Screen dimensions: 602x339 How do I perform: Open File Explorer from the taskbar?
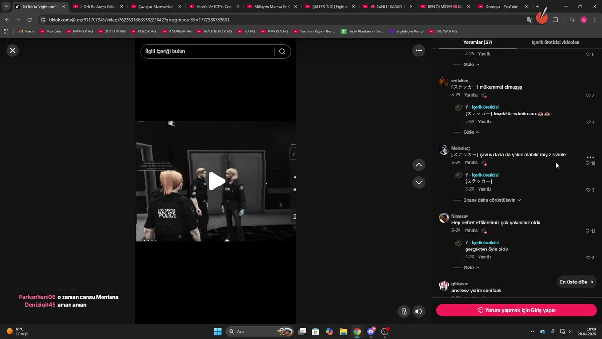(343, 331)
